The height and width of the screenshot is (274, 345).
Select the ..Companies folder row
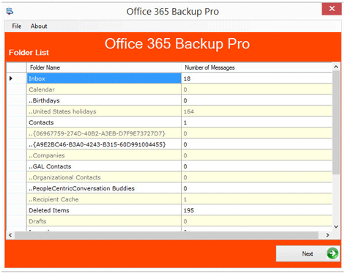(x=104, y=155)
